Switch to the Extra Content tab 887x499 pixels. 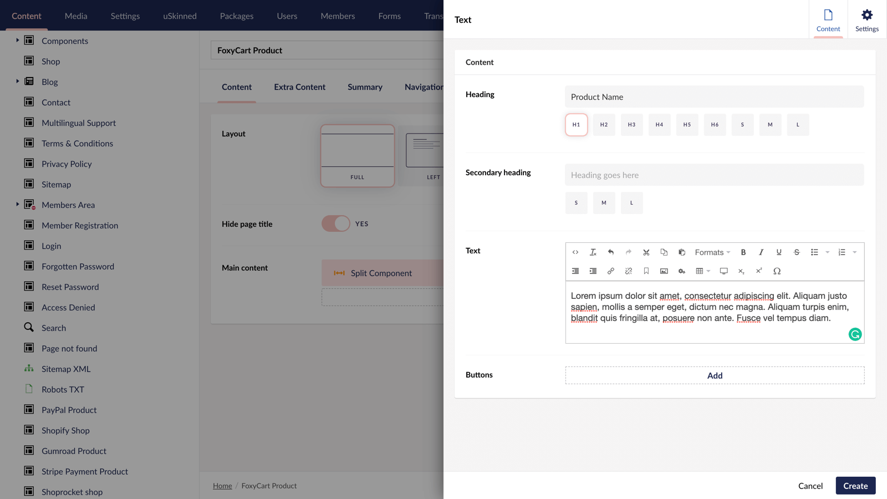tap(299, 87)
